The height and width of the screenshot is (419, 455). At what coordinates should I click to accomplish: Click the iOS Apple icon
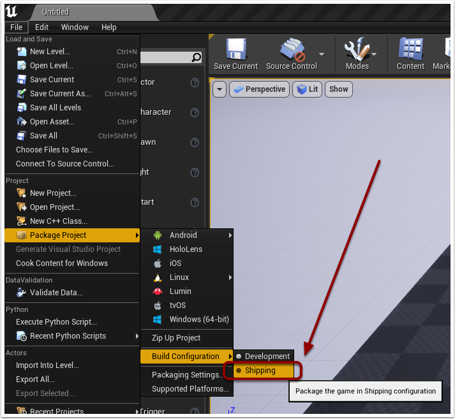(157, 263)
